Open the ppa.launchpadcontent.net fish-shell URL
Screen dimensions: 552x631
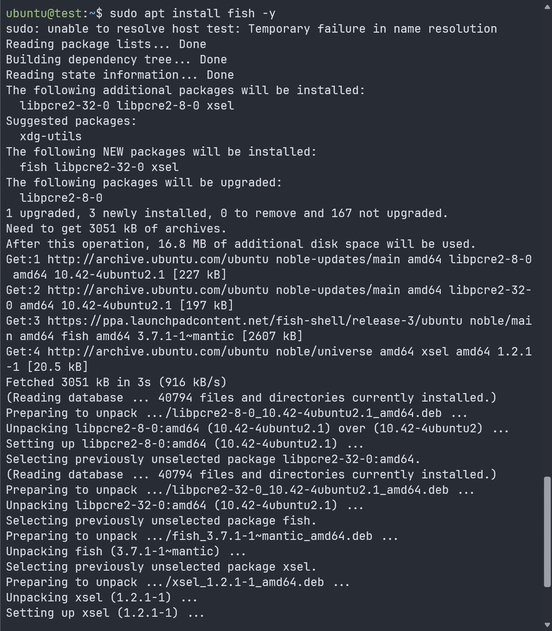click(x=255, y=321)
